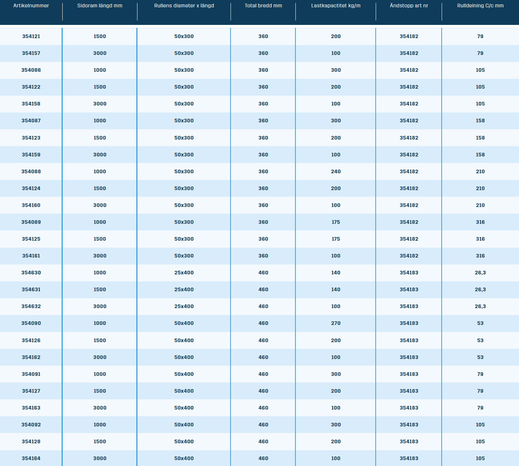Screen dimensions: 519x466
Task: Click roller pitch 210 in row 354124
Action: click(480, 189)
